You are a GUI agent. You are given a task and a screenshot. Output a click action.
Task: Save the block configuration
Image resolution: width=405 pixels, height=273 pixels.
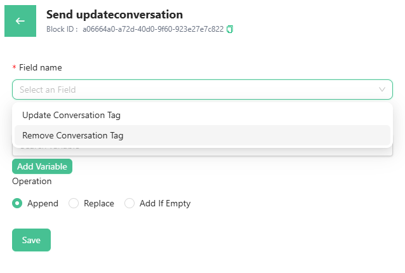click(x=31, y=240)
